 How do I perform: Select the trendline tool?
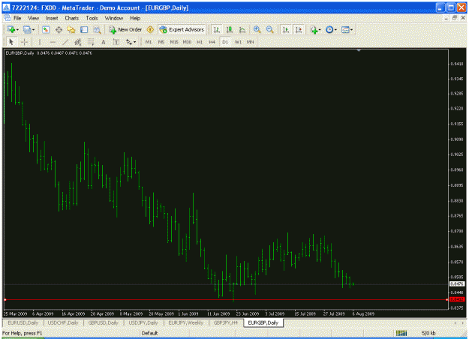click(x=65, y=42)
